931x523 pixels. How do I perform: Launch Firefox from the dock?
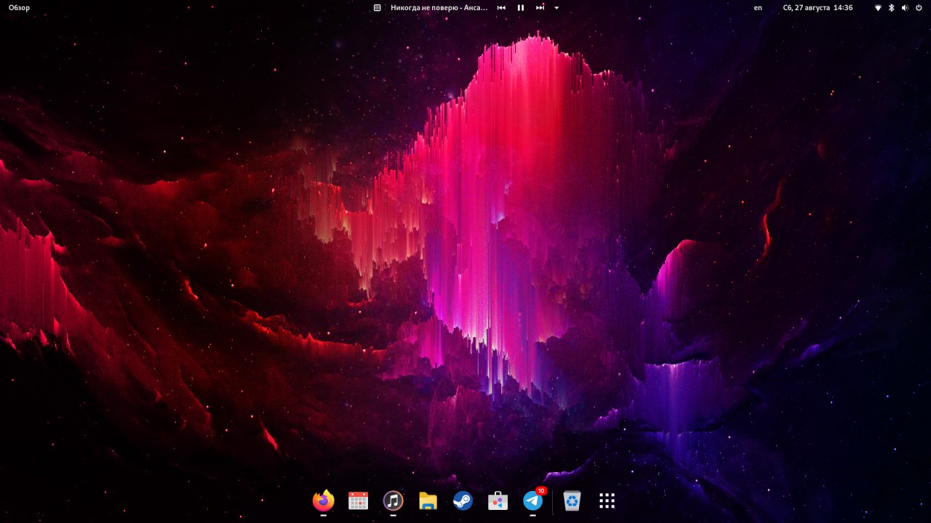(x=324, y=500)
